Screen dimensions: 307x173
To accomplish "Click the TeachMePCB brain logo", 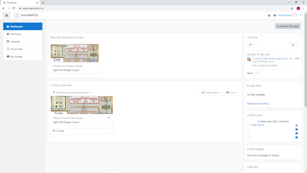I will (x=17, y=16).
